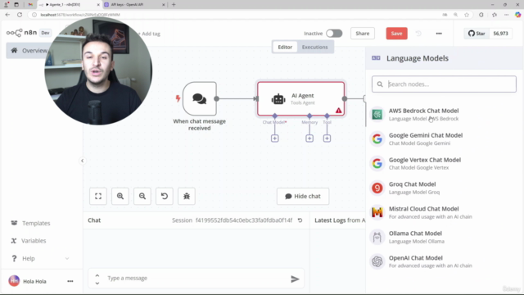Select the Google Gemini Chat Model icon

377,138
